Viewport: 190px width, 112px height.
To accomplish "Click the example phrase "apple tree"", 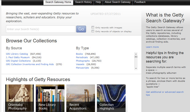I will (x=152, y=87).
